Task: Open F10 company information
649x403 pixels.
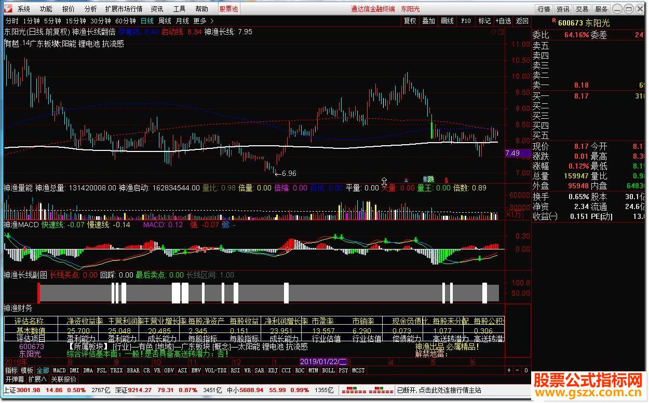Action: 466,21
